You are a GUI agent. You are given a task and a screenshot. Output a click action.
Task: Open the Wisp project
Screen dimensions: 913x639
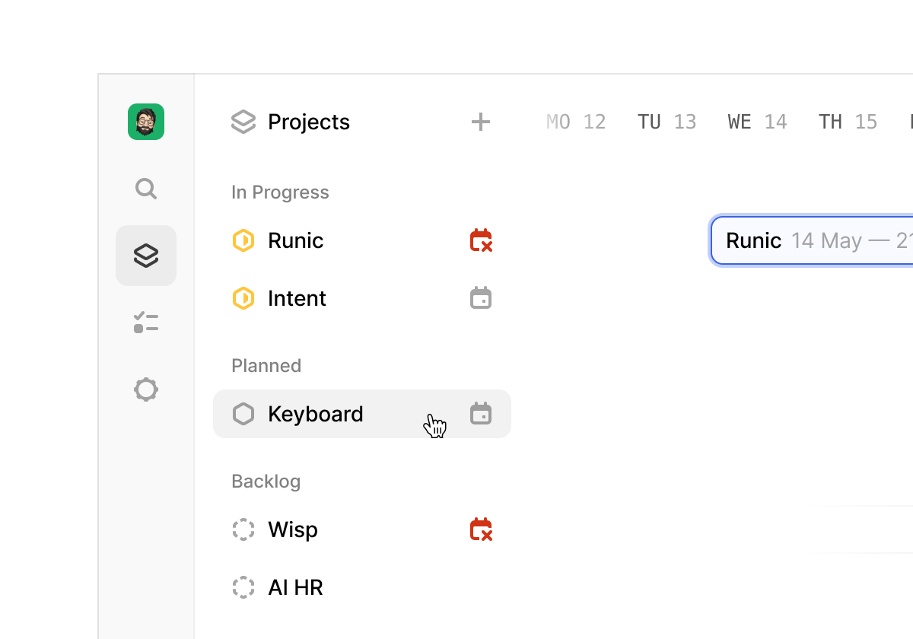[293, 529]
